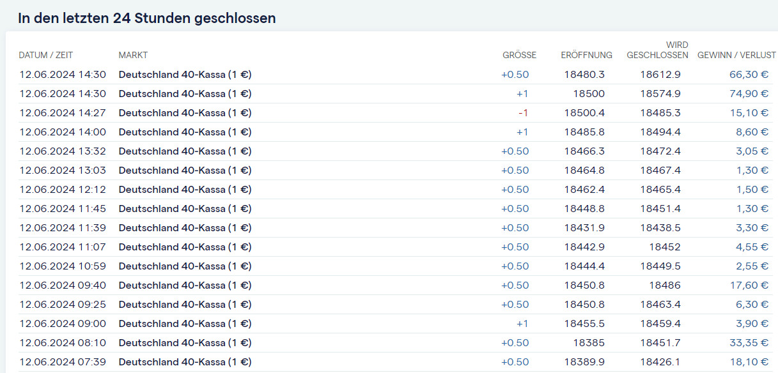Click the GEWINN / VERLUST column header
Viewport: 778px width, 373px height.
click(736, 55)
